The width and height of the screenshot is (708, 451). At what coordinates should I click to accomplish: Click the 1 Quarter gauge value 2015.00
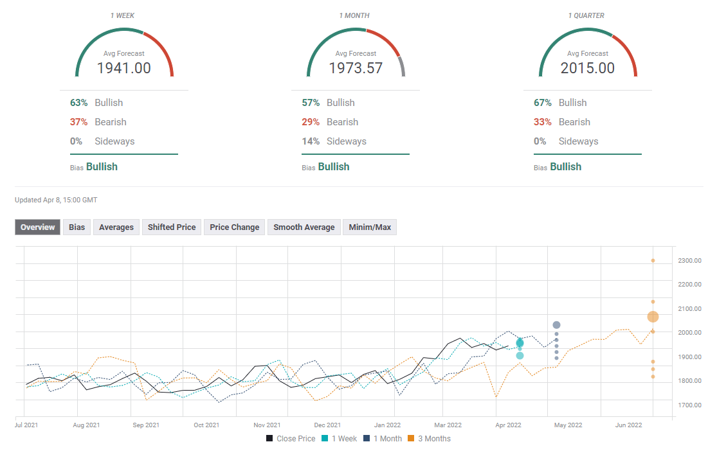tap(587, 68)
